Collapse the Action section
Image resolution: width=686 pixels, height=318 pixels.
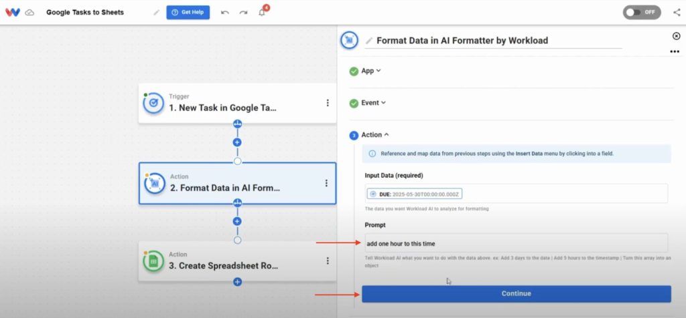pos(375,135)
